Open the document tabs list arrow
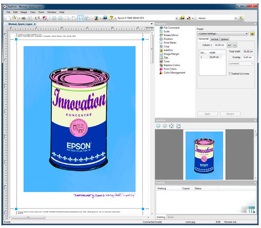Viewport: 261px width, 228px height. 152,24
